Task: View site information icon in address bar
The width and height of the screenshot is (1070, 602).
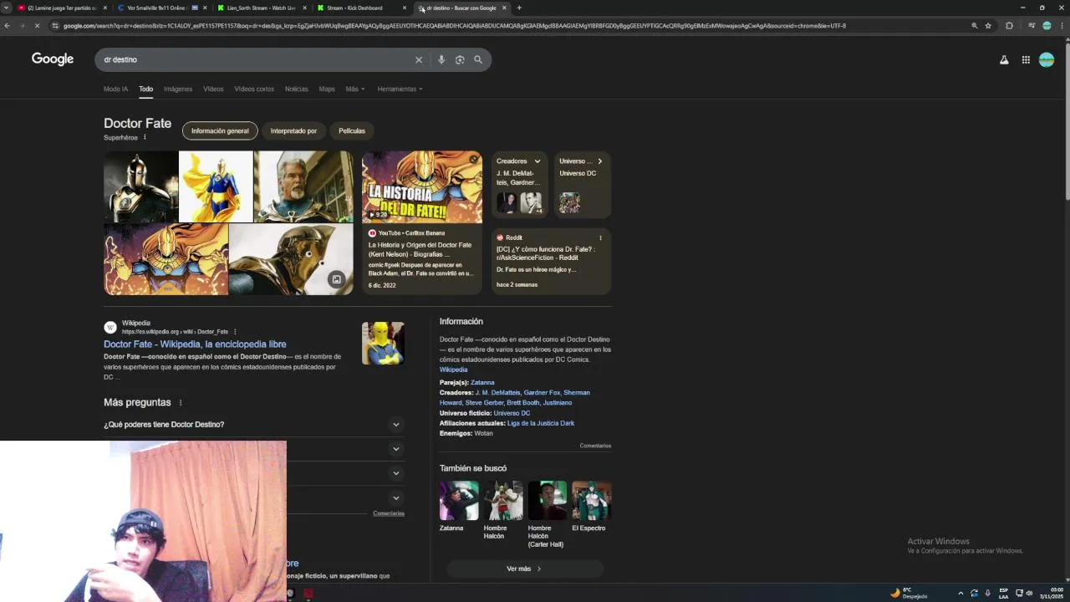Action: click(55, 26)
